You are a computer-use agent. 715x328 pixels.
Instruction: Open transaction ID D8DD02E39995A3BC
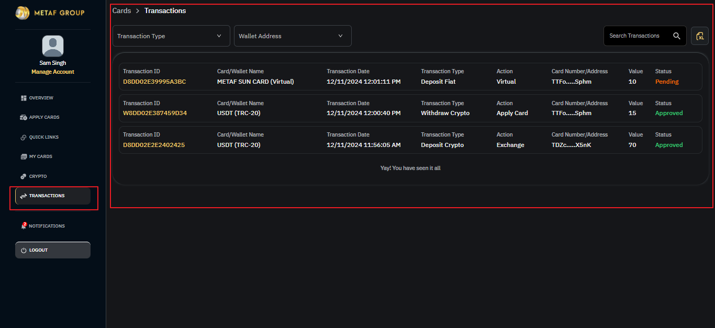154,82
